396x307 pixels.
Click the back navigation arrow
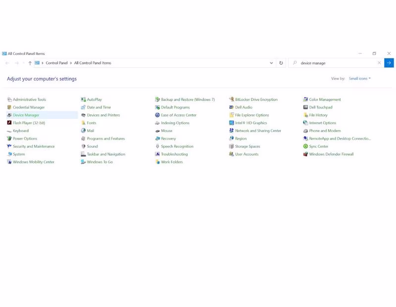tap(7, 63)
